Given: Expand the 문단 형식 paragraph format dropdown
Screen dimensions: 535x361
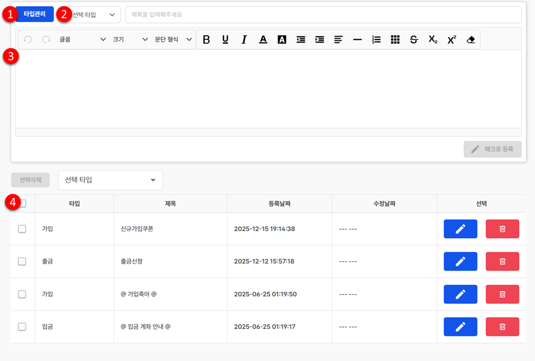Looking at the screenshot, I should [x=173, y=40].
